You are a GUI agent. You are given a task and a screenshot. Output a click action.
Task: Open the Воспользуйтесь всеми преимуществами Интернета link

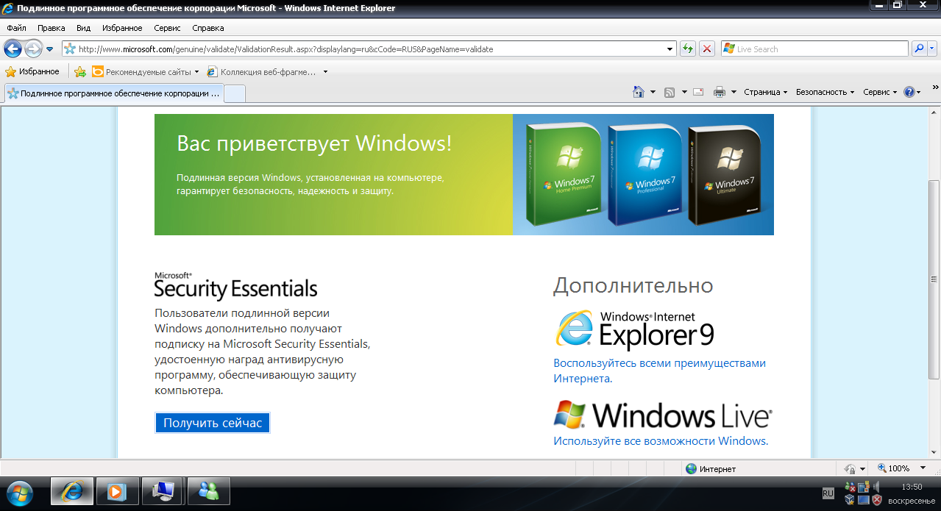tap(660, 371)
